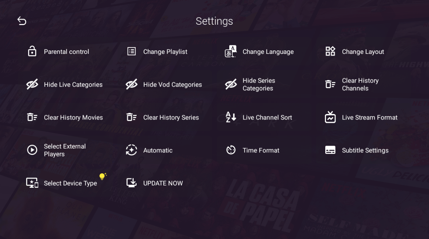Click the Clear History Channels trash icon
Image resolution: width=429 pixels, height=239 pixels.
click(330, 84)
